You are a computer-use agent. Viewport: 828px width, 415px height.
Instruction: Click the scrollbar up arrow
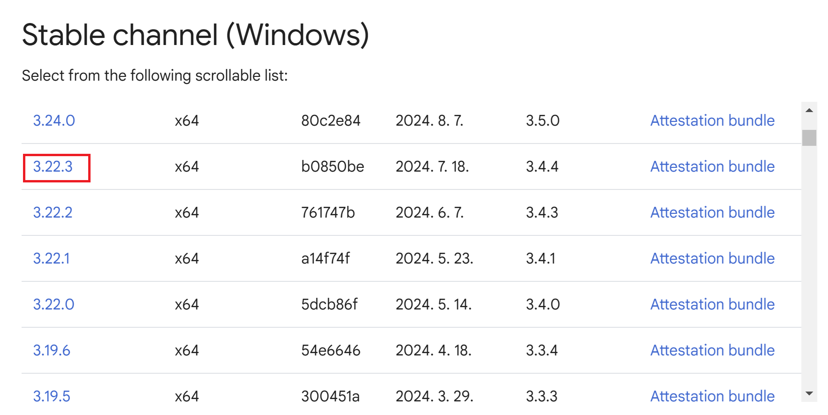[x=809, y=110]
